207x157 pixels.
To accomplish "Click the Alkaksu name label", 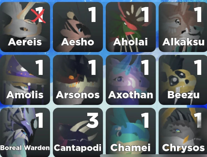I will pyautogui.click(x=184, y=42).
